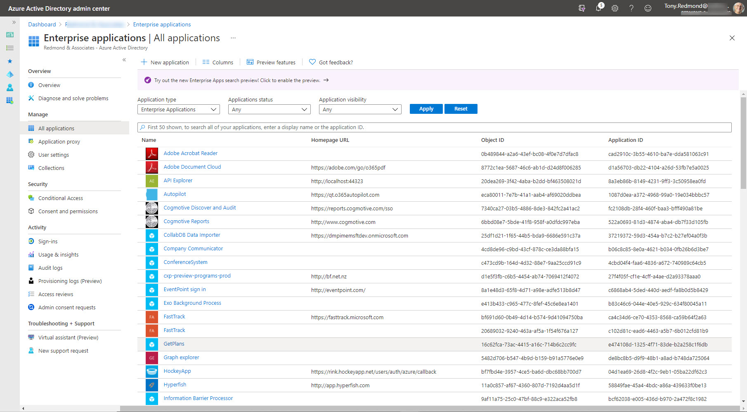
Task: Open Enterprise applications icon in left rail
Action: pos(10,100)
